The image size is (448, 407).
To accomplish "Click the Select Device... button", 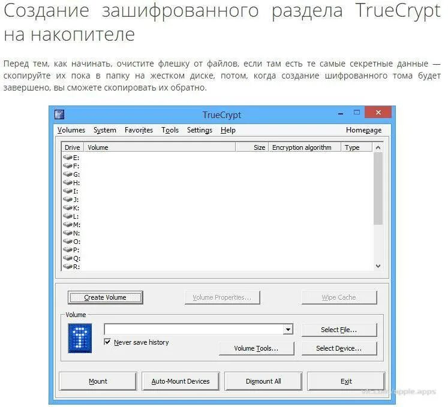I will point(339,348).
